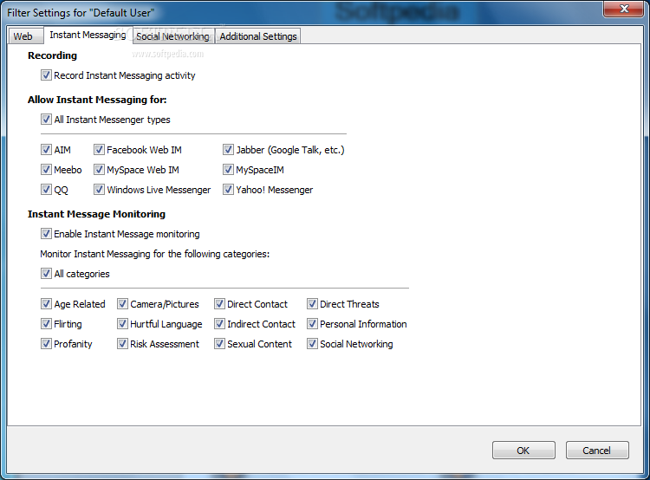Open the Social Networking tab

(x=173, y=36)
